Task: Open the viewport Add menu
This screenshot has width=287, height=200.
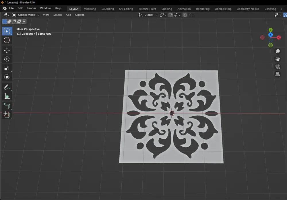Action: [68, 15]
